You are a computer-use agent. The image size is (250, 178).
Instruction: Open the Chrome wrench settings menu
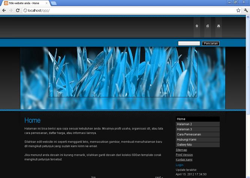246,11
